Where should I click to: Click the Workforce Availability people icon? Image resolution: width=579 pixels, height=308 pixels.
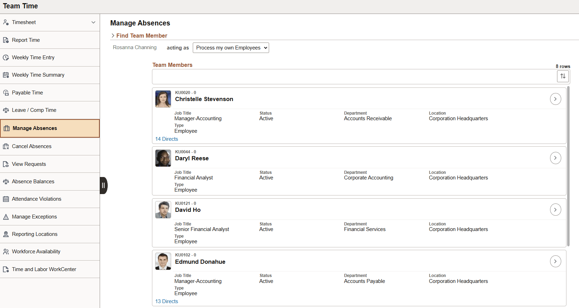[x=6, y=252]
